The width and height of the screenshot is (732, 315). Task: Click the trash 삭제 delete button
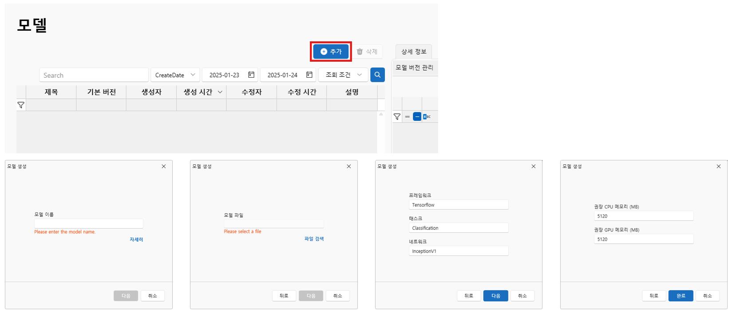pos(367,52)
